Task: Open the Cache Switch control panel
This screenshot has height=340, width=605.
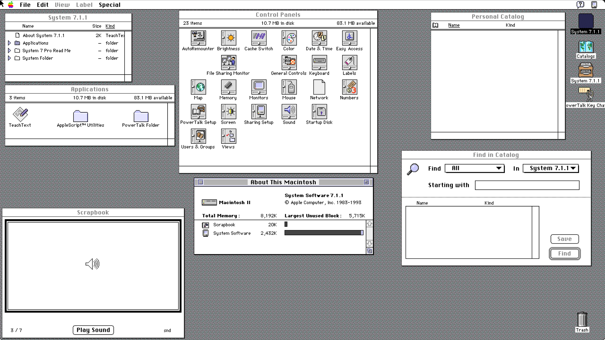Action: [259, 38]
